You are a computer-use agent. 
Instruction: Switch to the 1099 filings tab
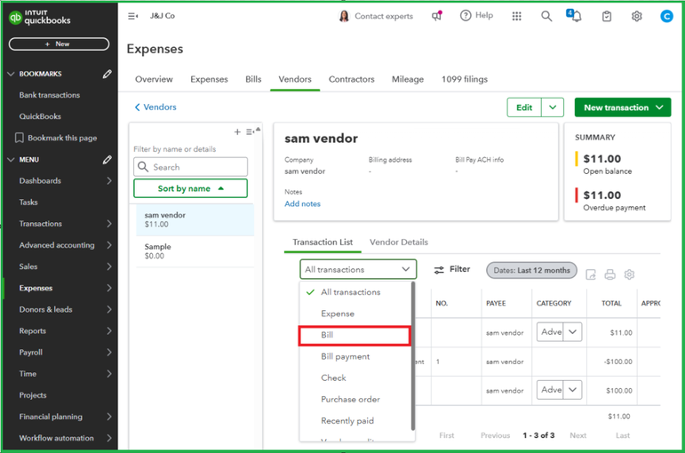465,79
